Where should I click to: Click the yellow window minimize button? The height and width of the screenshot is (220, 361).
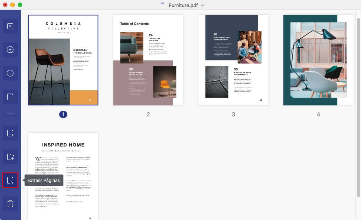[13, 5]
